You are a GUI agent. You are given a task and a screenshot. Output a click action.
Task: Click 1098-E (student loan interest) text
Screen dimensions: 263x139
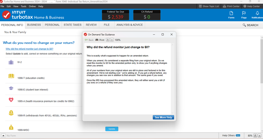tap(33, 90)
